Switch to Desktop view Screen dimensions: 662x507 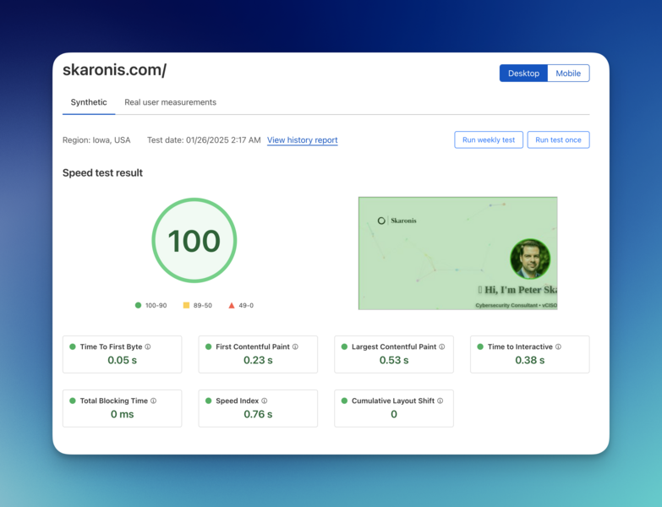[523, 74]
